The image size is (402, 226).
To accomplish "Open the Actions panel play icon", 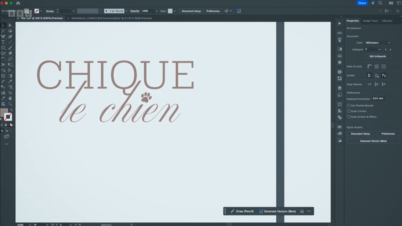I will point(340,23).
